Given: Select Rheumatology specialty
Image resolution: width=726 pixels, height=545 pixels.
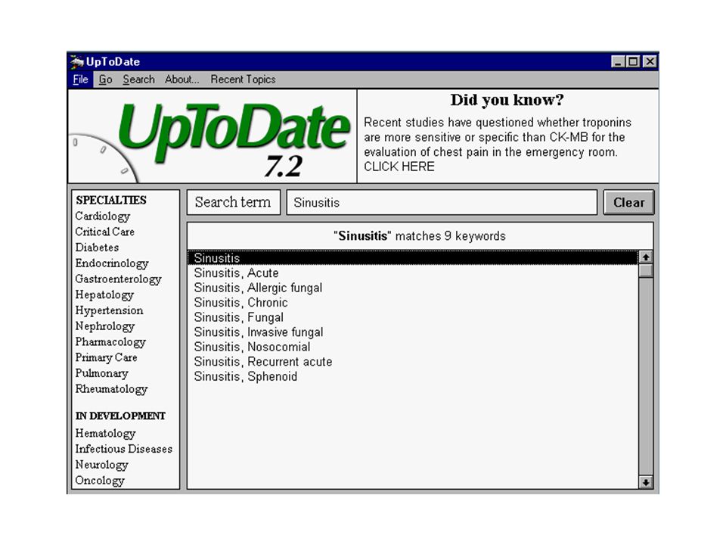Looking at the screenshot, I should tap(112, 389).
